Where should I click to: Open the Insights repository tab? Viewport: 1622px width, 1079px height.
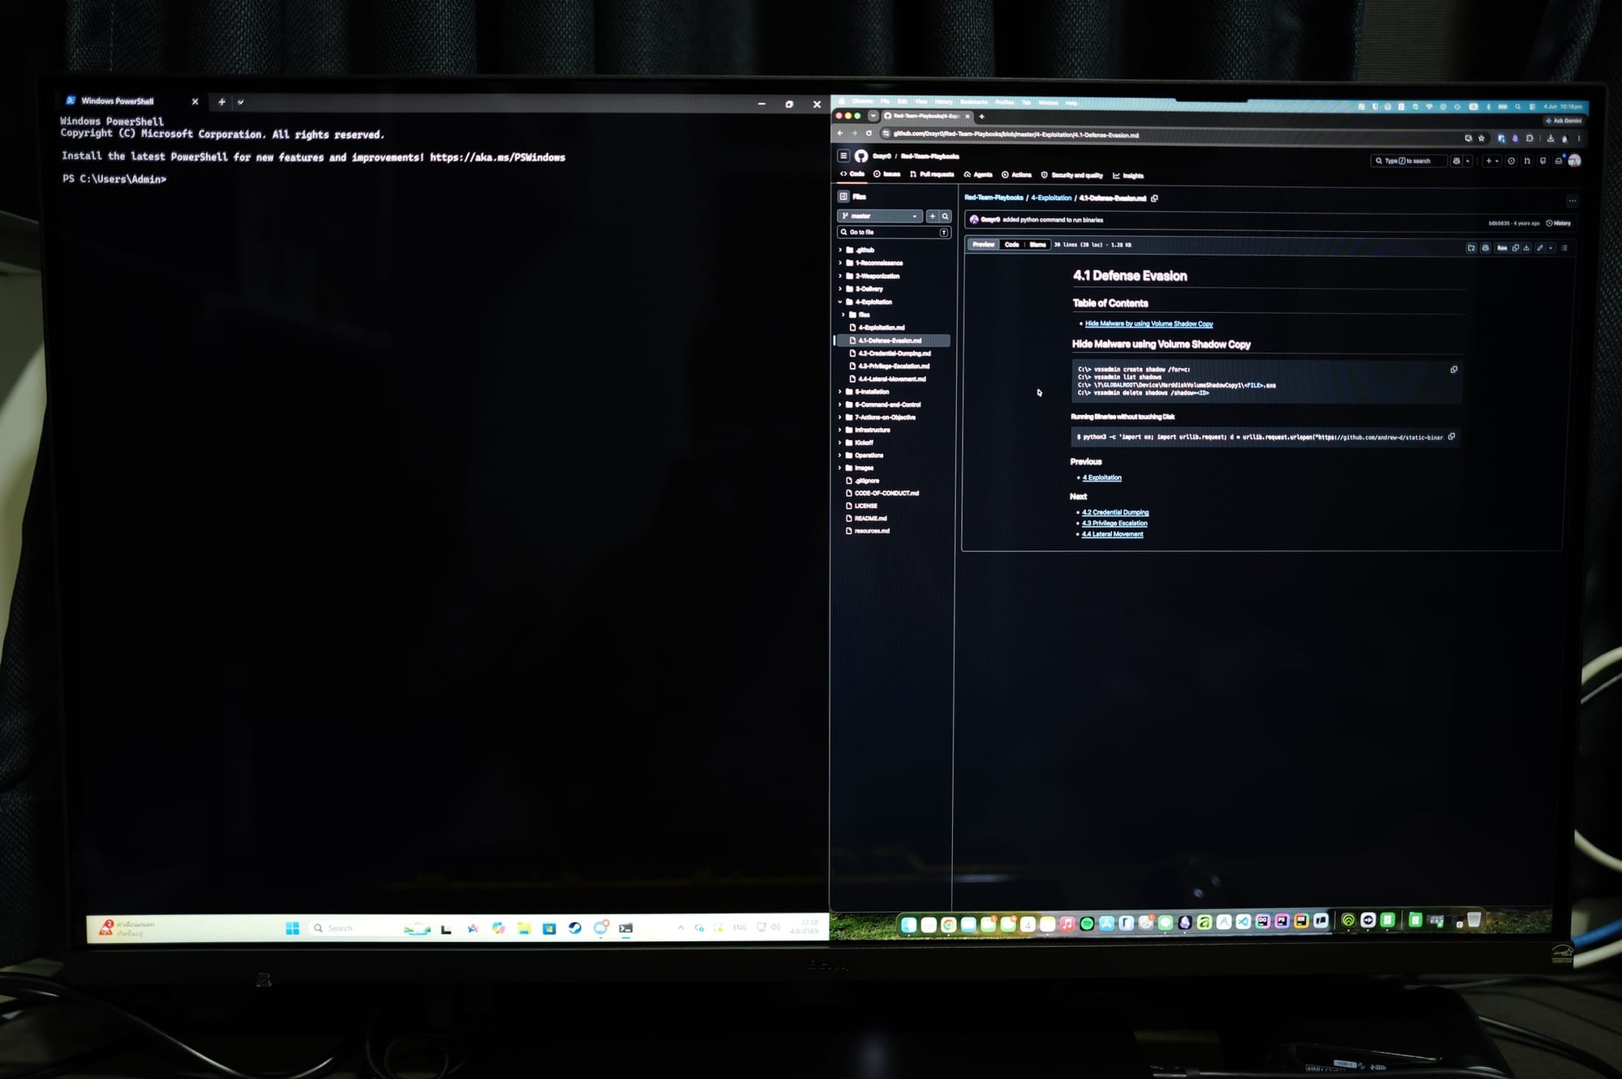pos(1128,176)
